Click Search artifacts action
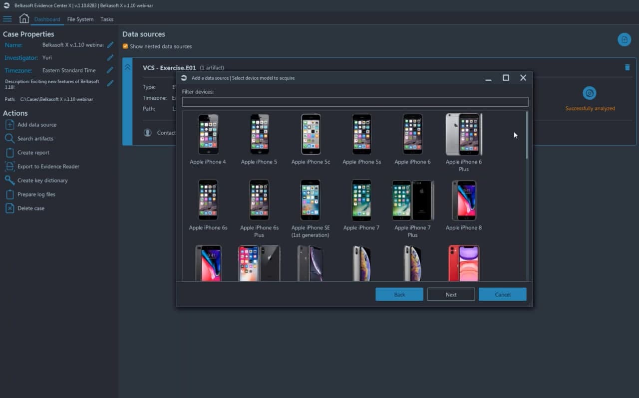 click(35, 139)
